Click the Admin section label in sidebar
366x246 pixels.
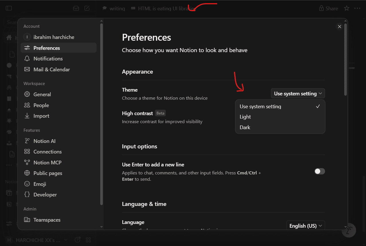point(30,209)
